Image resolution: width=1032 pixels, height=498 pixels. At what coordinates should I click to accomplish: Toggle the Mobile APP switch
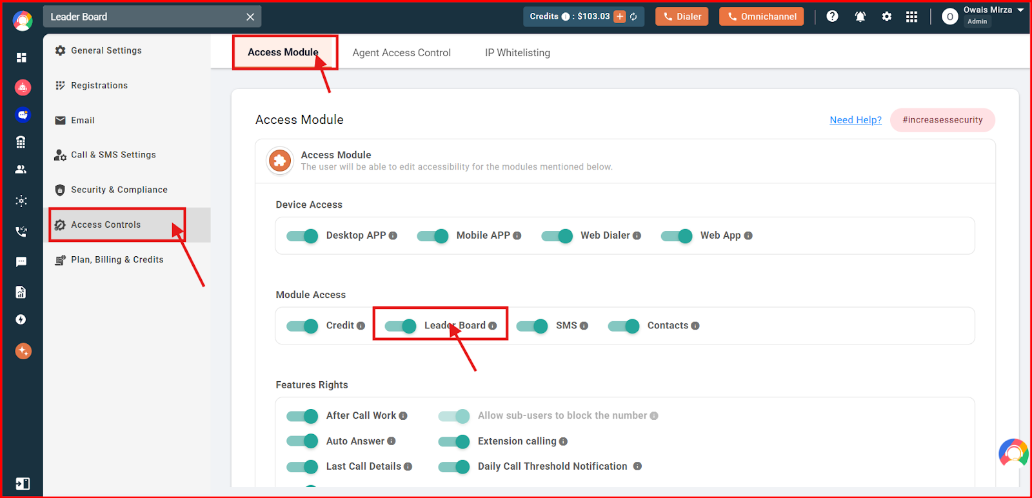pos(433,235)
